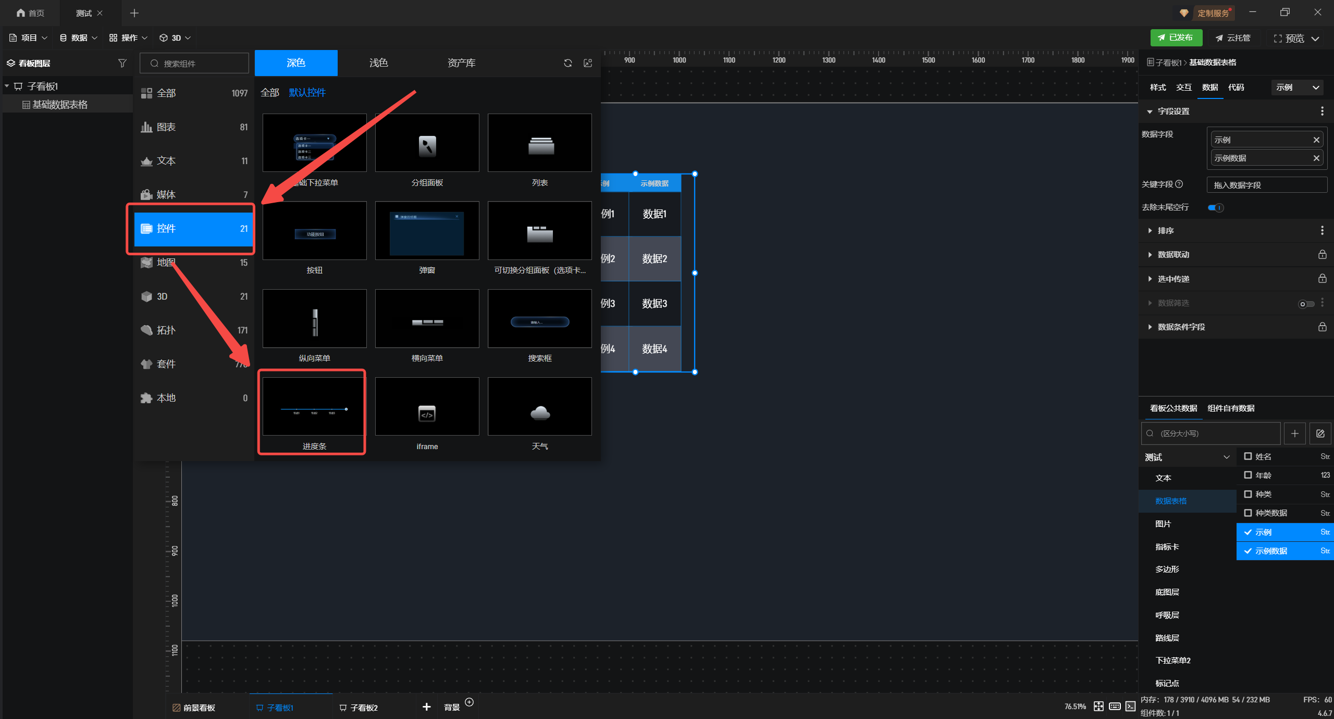This screenshot has width=1334, height=719.
Task: Click the filter icon in layer panel
Action: point(122,63)
